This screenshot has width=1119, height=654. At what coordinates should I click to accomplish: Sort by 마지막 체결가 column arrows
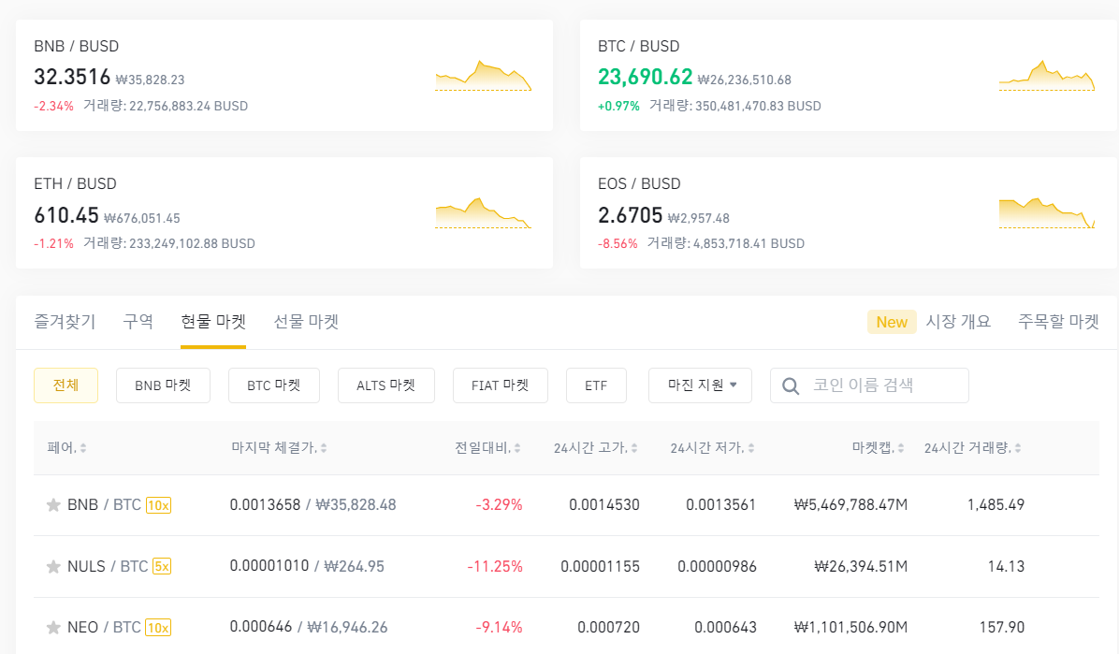point(324,448)
